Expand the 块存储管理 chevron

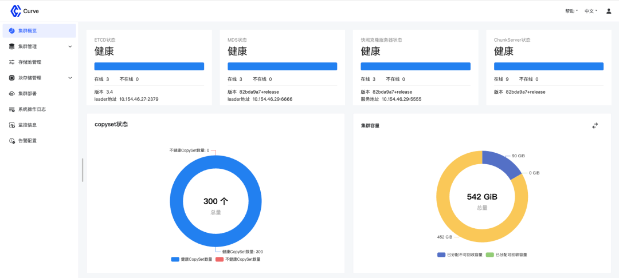(x=70, y=78)
